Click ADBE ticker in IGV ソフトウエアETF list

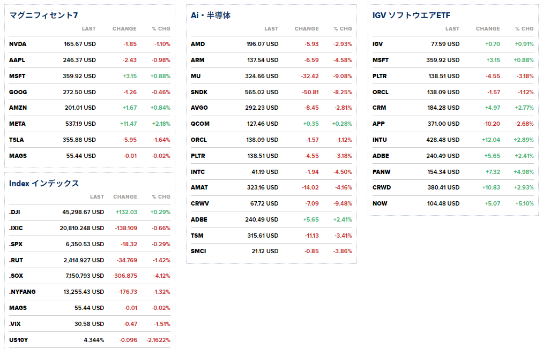tap(381, 156)
